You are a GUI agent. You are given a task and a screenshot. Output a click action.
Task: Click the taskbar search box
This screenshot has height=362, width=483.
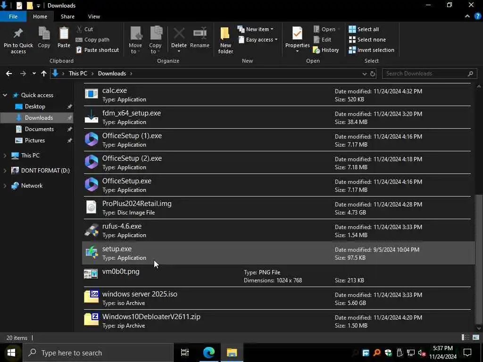coord(98,353)
